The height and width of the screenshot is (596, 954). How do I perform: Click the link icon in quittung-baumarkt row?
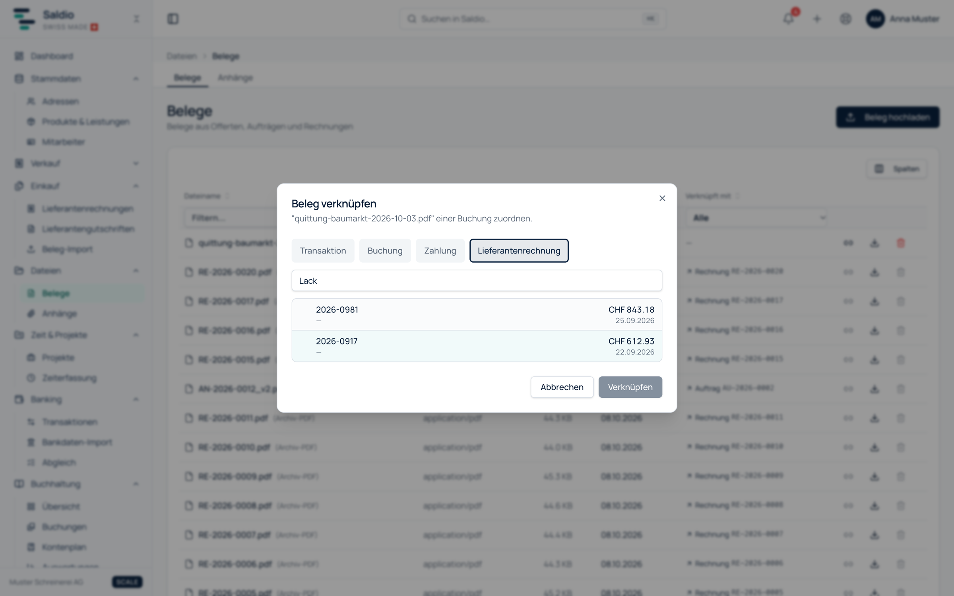tap(848, 243)
